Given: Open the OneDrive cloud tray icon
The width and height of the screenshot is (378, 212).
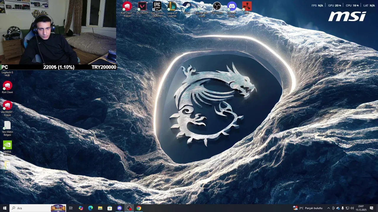Looking at the screenshot, I should click(x=338, y=208).
